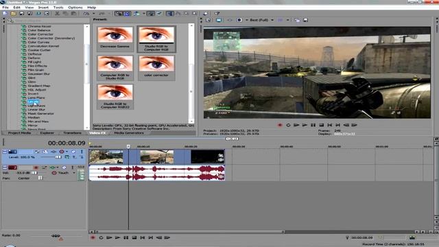Open Interactive Tutorials icon
This screenshot has width=439, height=247.
point(206,14)
